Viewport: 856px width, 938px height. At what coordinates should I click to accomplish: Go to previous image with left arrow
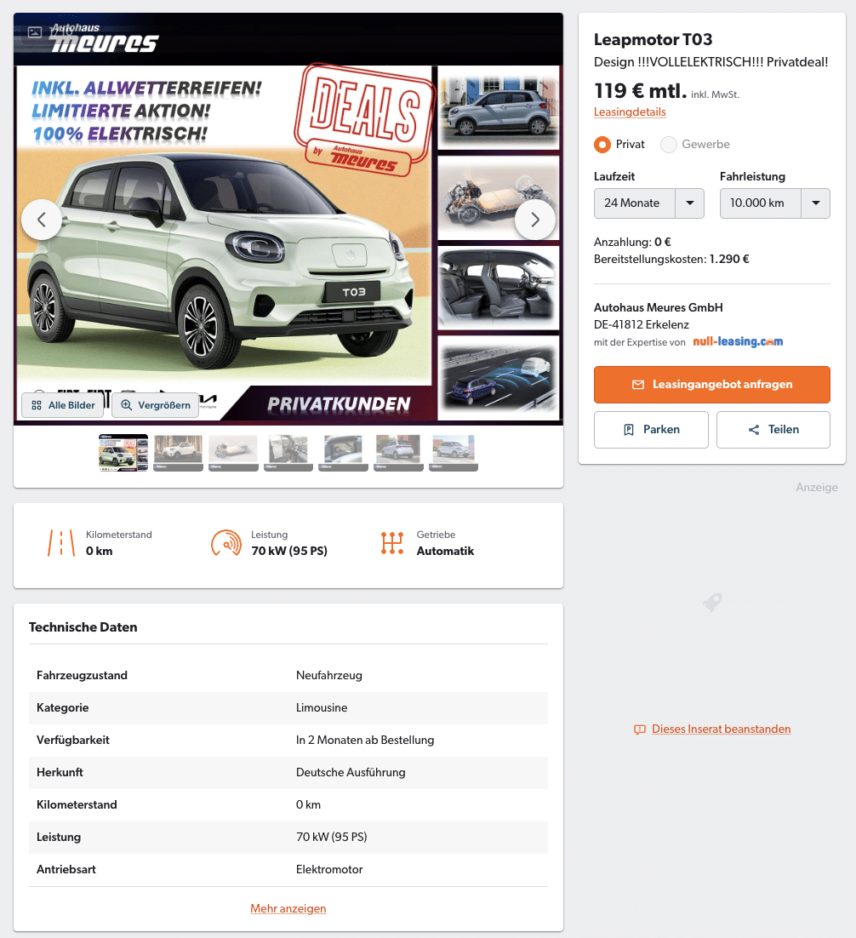pos(42,220)
